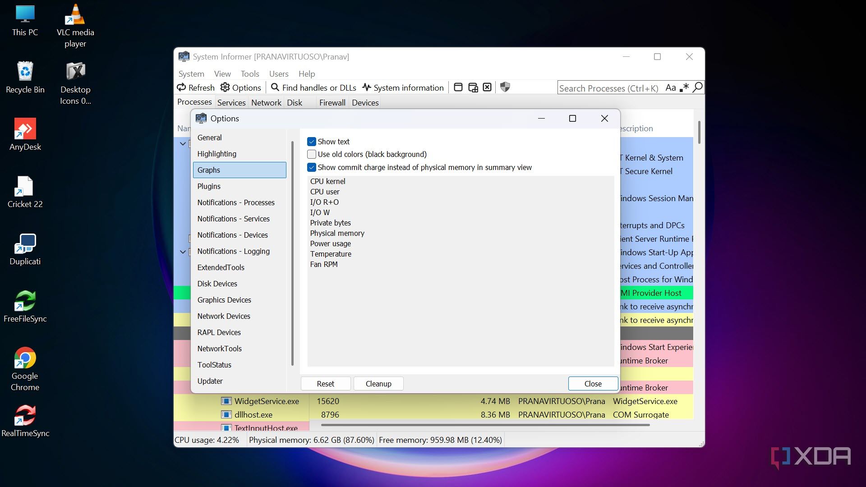866x487 pixels.
Task: Select Google Chrome desktop icon
Action: pos(25,369)
